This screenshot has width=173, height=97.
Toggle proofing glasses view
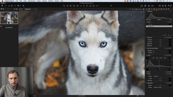pos(152,6)
